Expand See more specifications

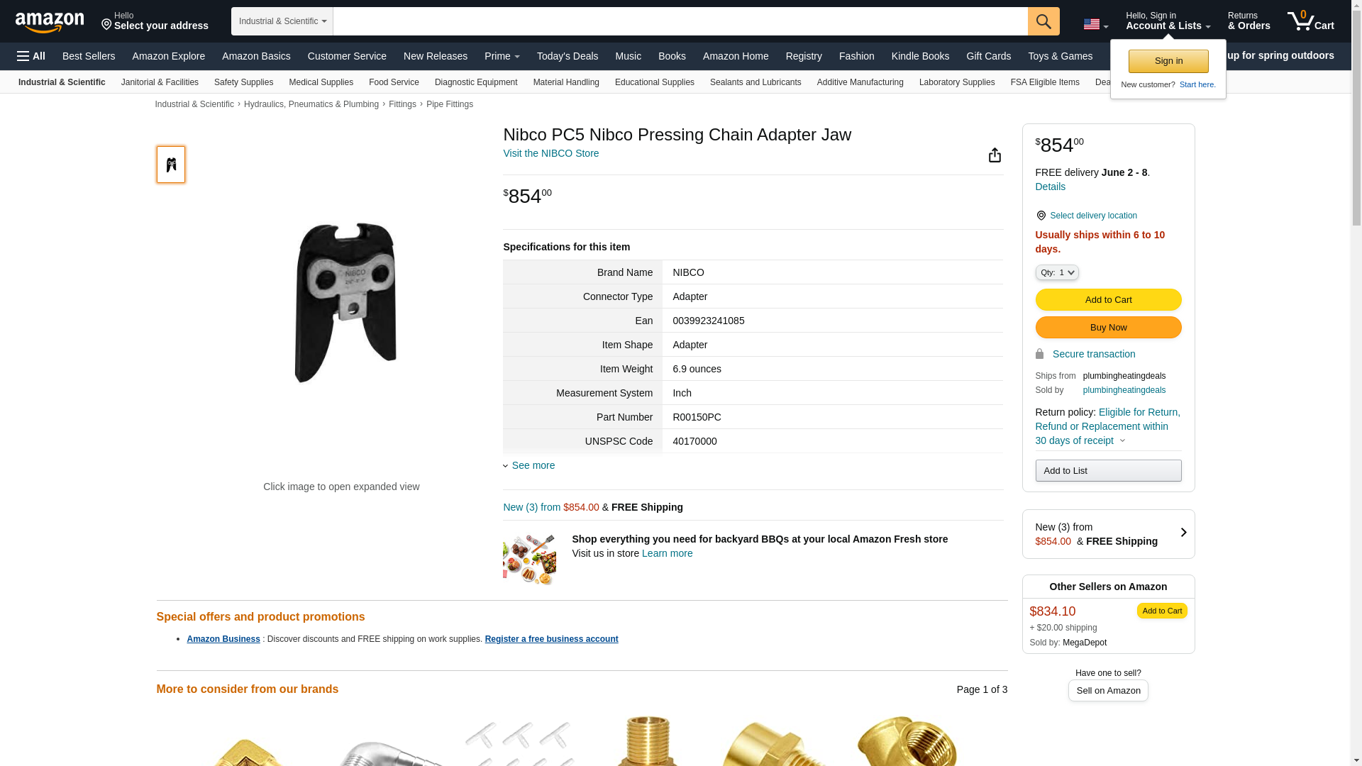coord(528,465)
